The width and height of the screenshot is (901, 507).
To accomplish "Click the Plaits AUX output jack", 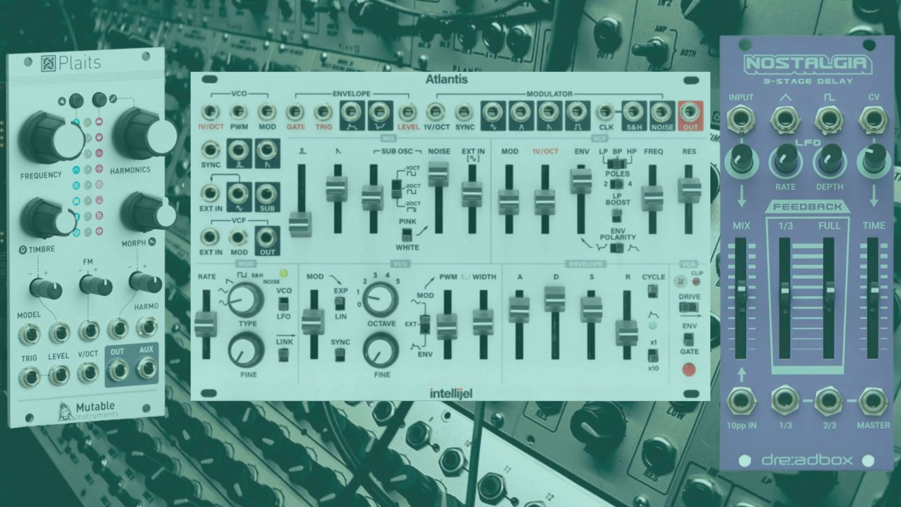I will tap(146, 369).
